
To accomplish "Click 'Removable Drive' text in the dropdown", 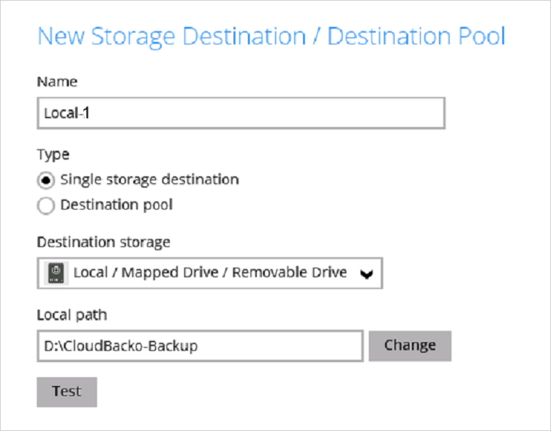I will (x=289, y=272).
